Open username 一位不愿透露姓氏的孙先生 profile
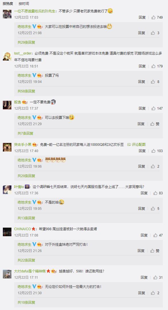The image size is (168, 310). tap(35, 11)
